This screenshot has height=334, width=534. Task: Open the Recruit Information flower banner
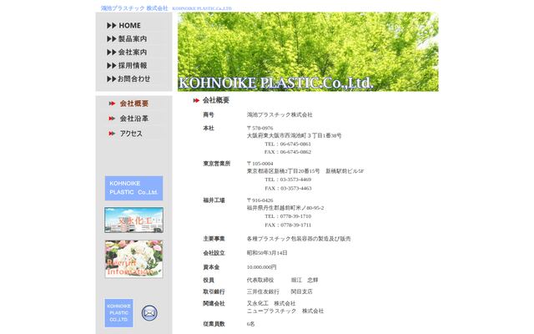coord(133,259)
